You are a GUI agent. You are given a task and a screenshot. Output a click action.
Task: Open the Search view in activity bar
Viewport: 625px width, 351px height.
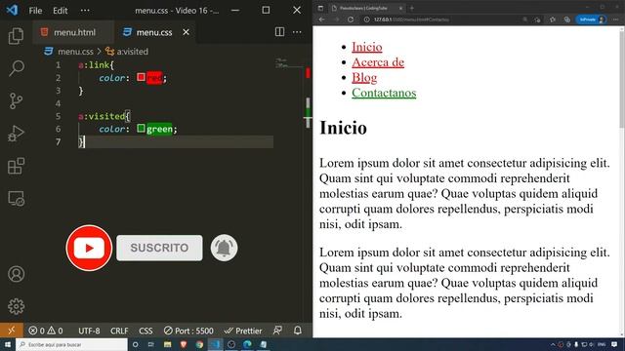coord(16,68)
